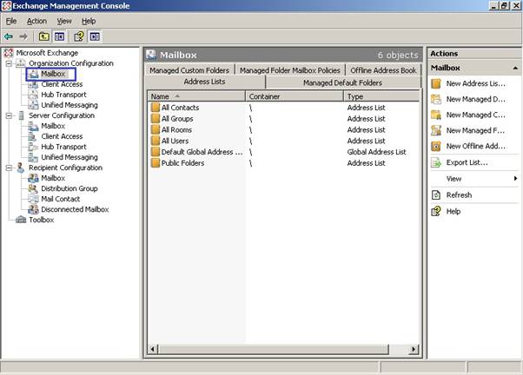Switch to Managed Folder Mailbox Policies tab
Screen dimensions: 523x375
[290, 70]
